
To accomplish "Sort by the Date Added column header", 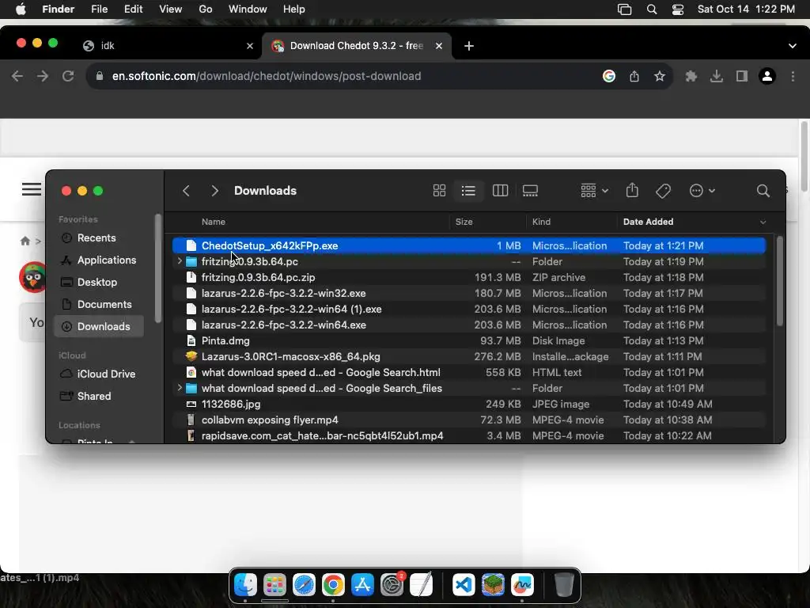I will coord(649,222).
